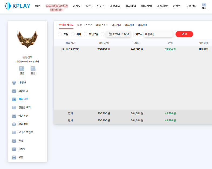Click the 베팅 금액 column header

(104, 43)
